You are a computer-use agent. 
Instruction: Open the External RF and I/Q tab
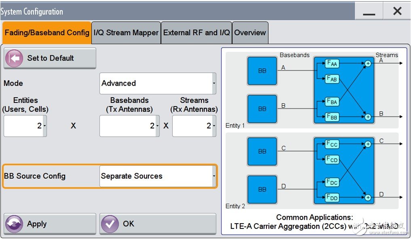coord(196,33)
